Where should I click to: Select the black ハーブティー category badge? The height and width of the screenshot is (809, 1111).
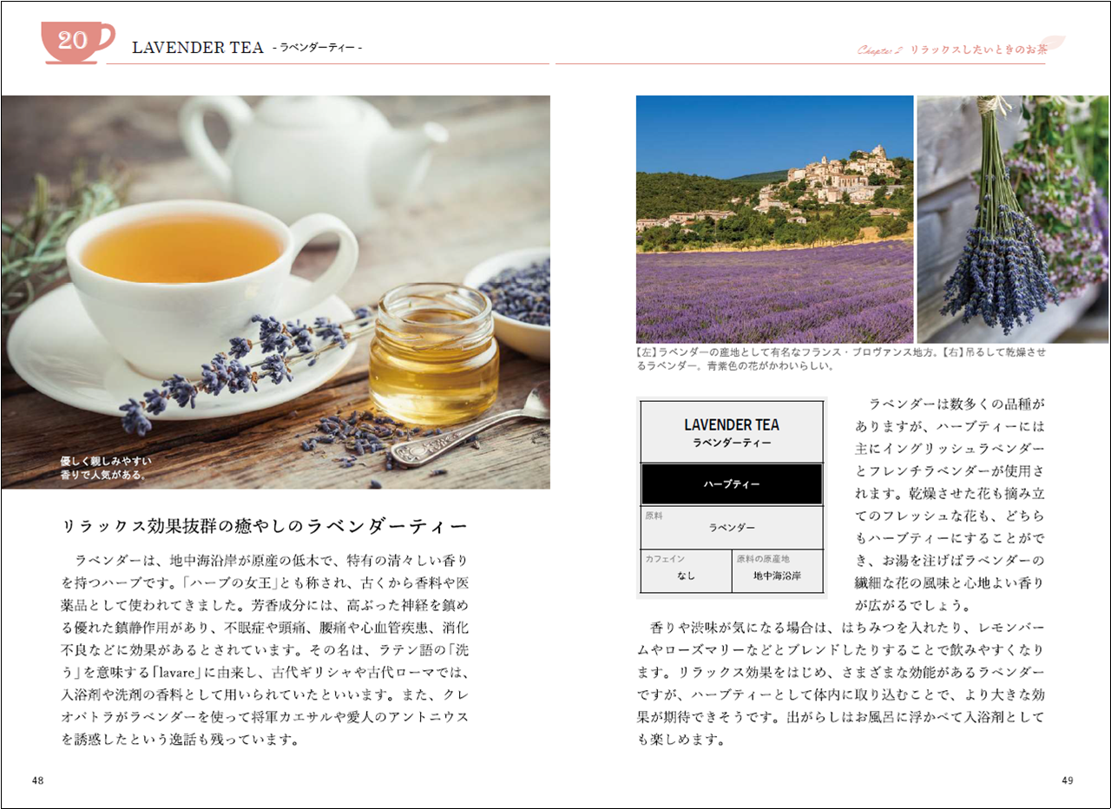click(x=732, y=483)
